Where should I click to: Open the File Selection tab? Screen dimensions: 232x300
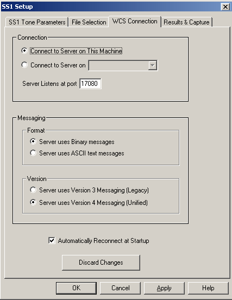[89, 22]
